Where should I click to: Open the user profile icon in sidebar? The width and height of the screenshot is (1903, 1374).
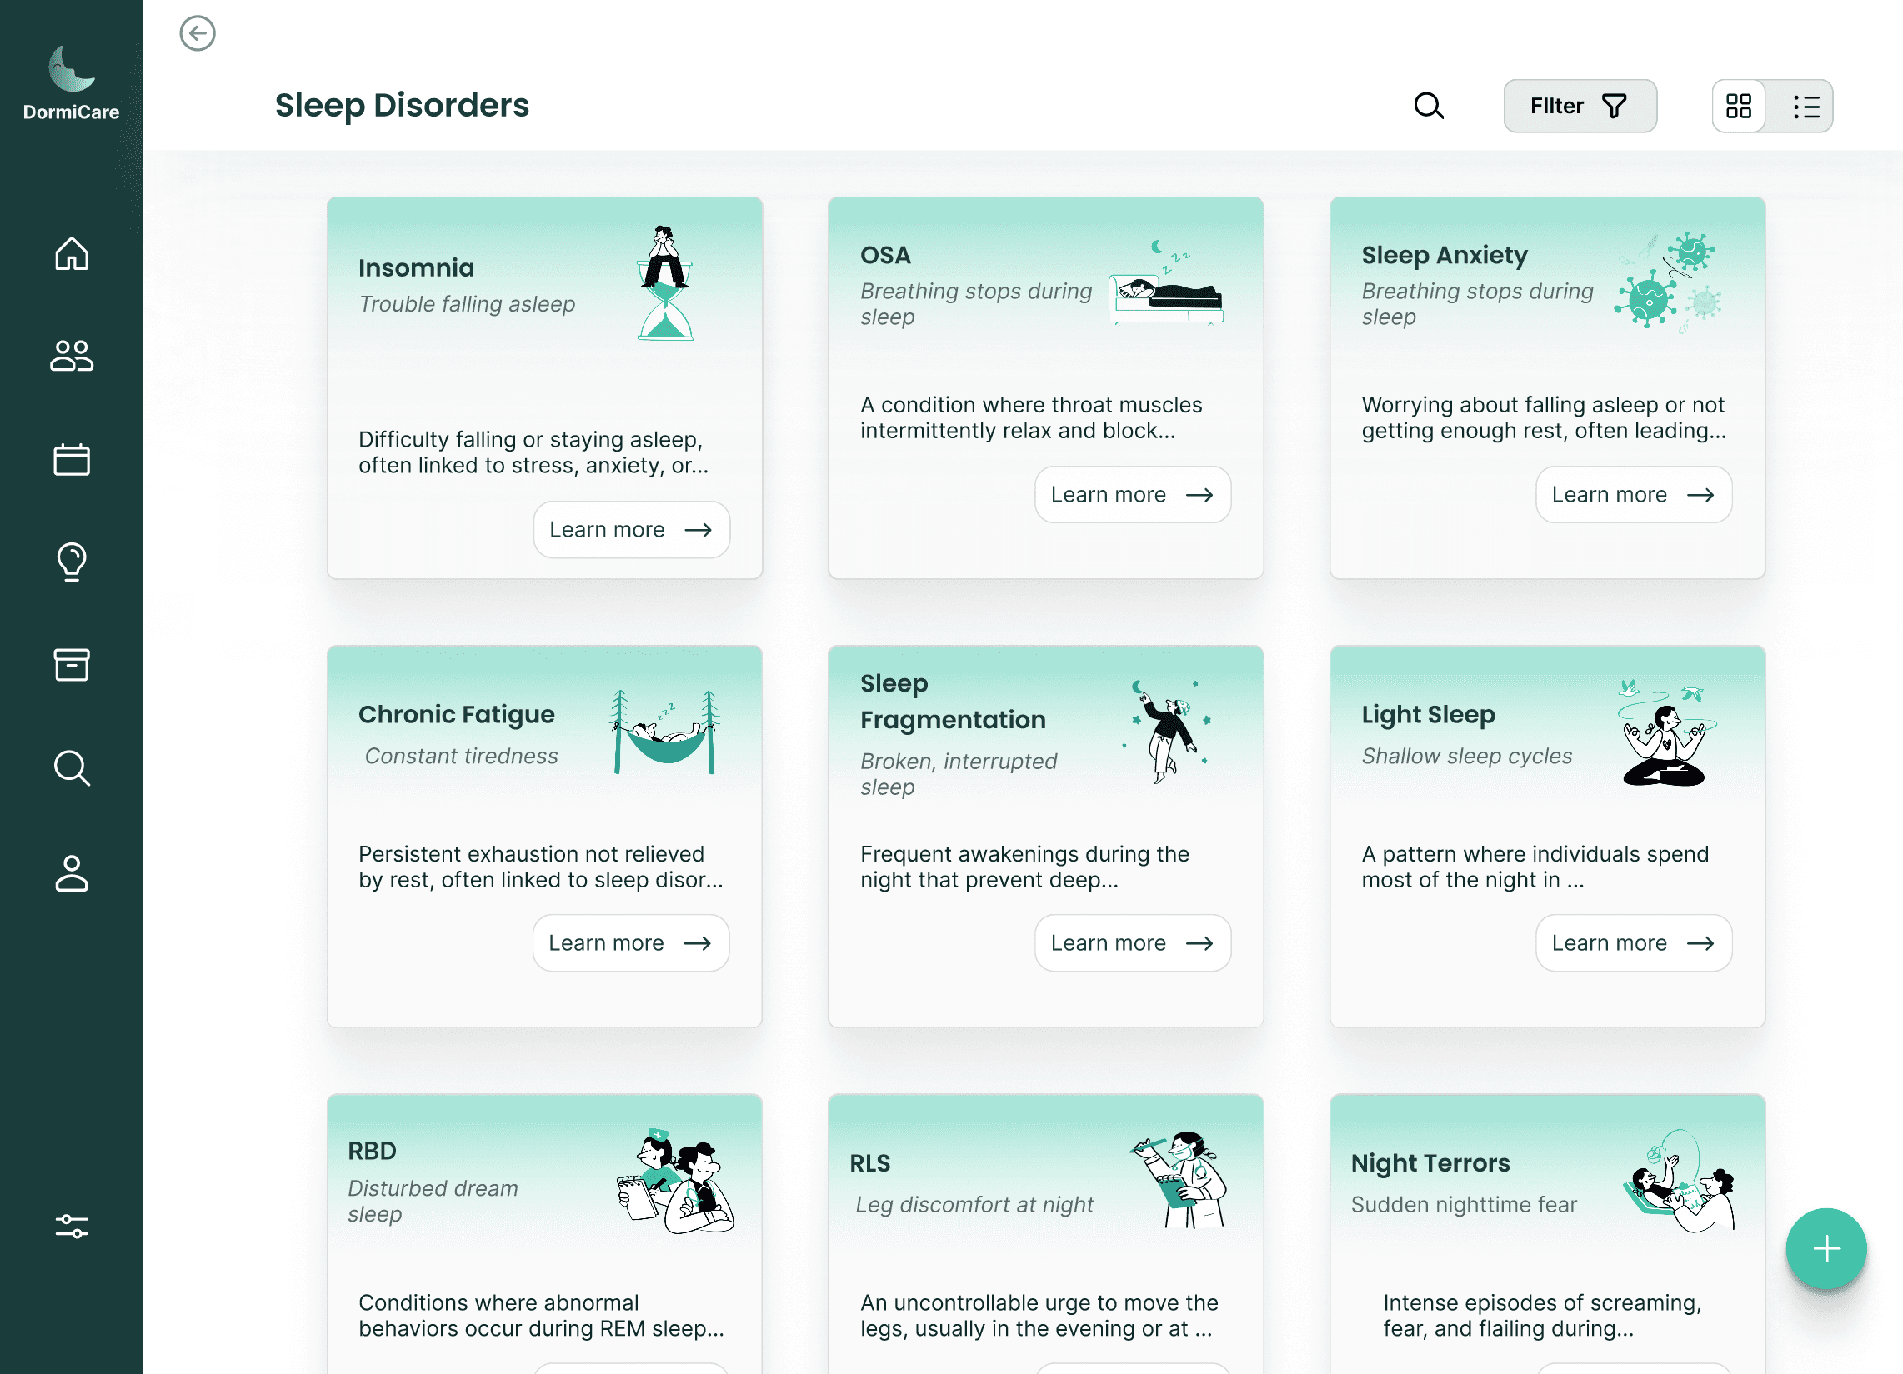[x=72, y=872]
